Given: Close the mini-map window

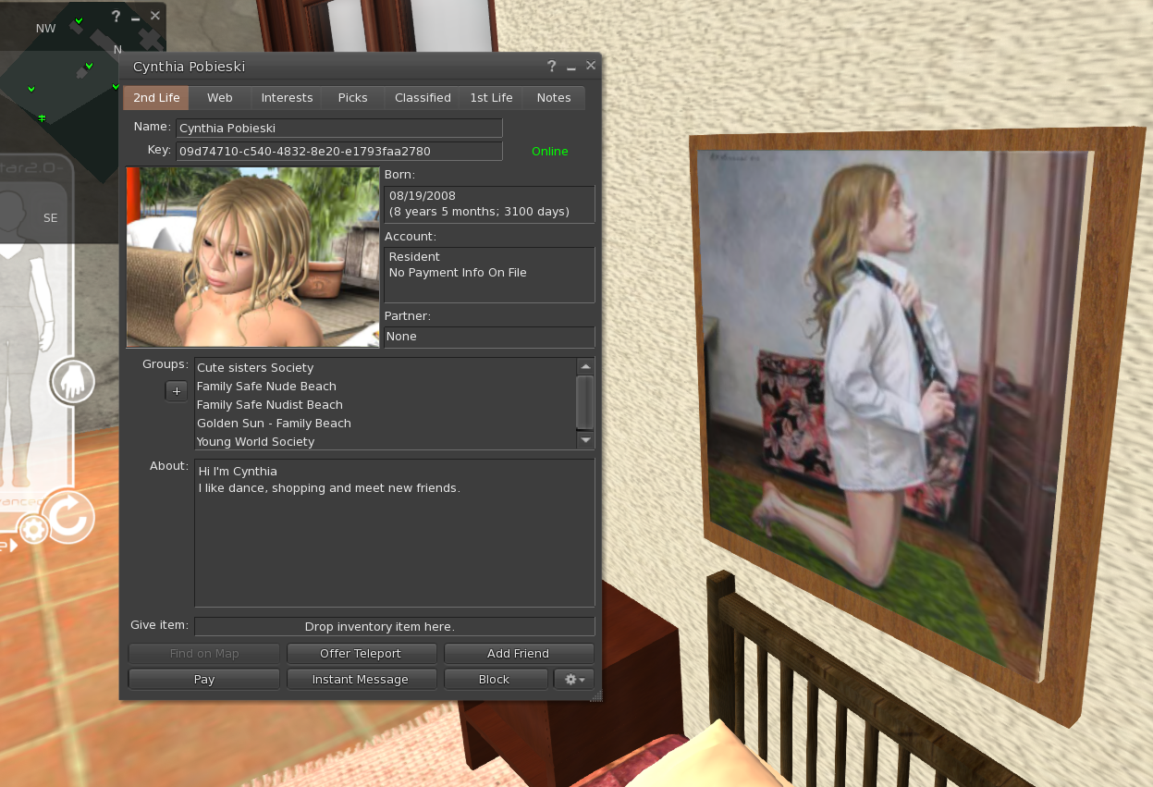Looking at the screenshot, I should 154,16.
